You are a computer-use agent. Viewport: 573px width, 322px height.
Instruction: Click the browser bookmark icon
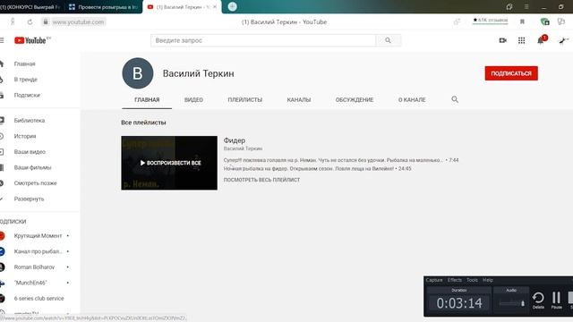[x=522, y=21]
